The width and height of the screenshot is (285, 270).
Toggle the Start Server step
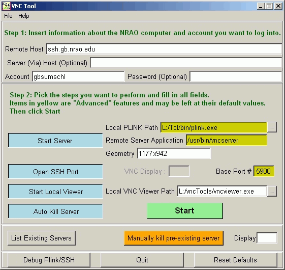pos(55,141)
